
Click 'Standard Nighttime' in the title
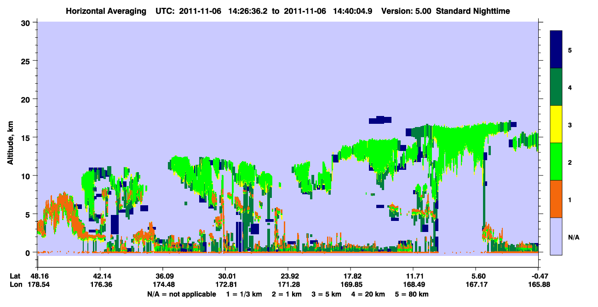[472, 11]
